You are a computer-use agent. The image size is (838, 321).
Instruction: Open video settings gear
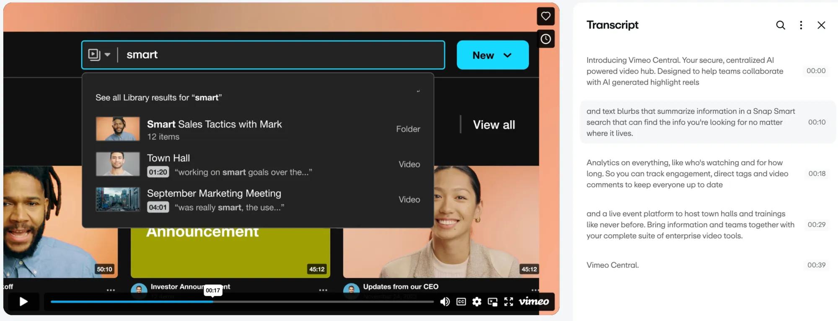[x=477, y=302]
